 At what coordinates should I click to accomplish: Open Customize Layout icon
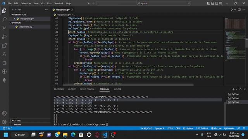point(220,3)
